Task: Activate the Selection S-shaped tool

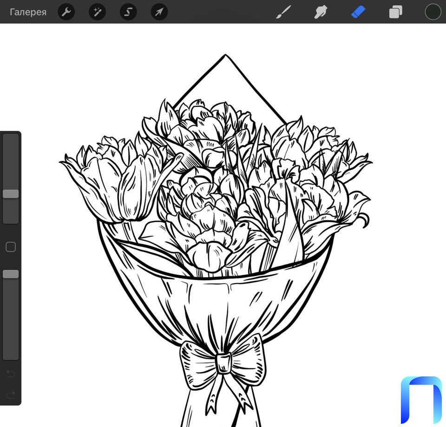Action: pyautogui.click(x=128, y=12)
